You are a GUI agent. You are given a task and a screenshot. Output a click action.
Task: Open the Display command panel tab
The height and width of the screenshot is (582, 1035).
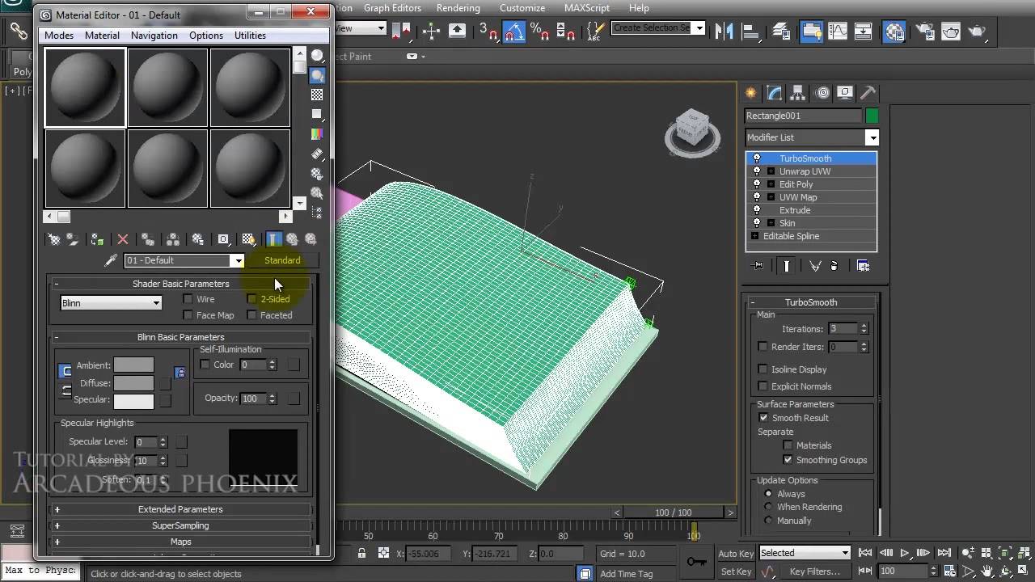845,93
